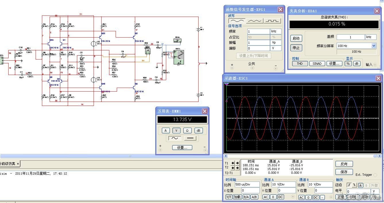This screenshot has height=203, width=384.
Task: Switch distortion analyzer to SINAD mode
Action: click(317, 64)
